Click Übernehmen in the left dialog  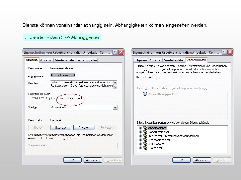(x=113, y=160)
